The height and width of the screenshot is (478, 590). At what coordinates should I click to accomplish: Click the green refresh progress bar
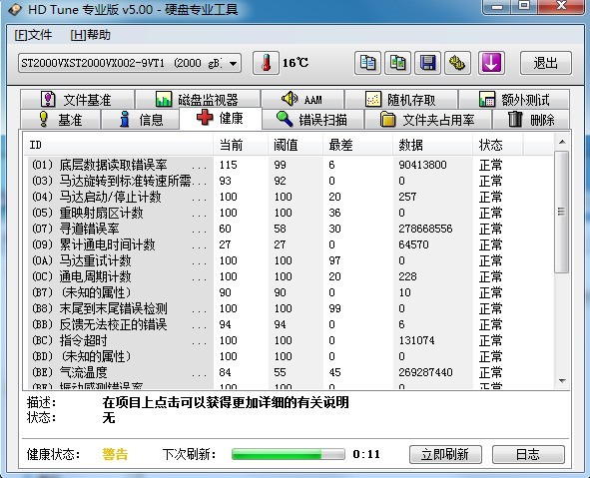point(289,454)
